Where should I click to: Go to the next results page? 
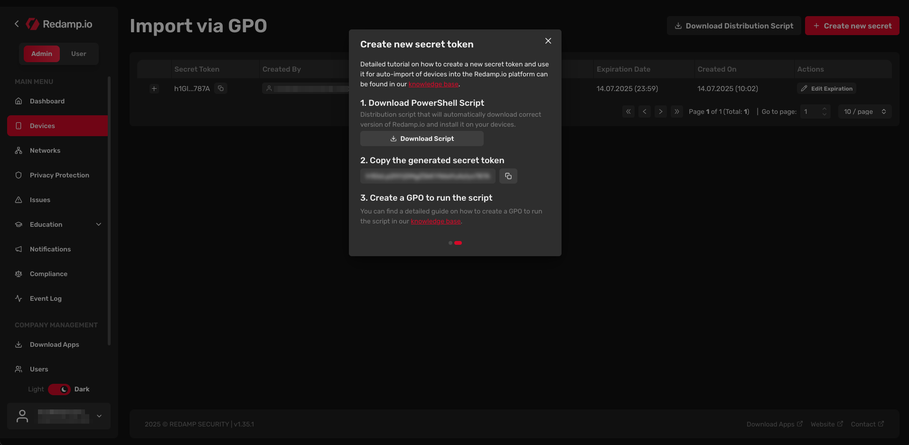point(660,112)
